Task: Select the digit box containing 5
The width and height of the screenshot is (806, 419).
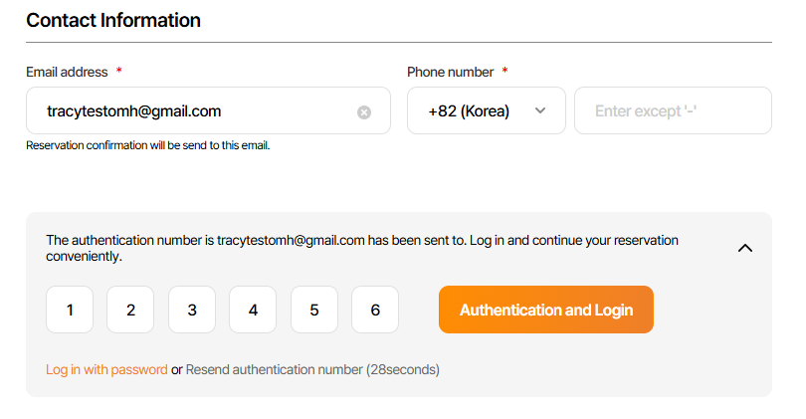Action: coord(314,310)
